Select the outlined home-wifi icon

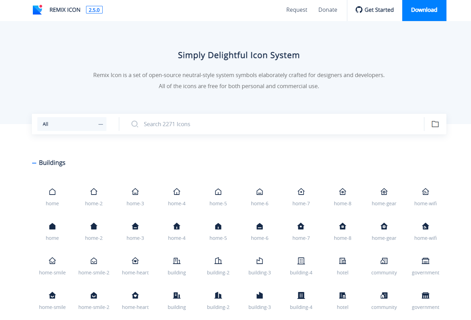[x=425, y=192]
